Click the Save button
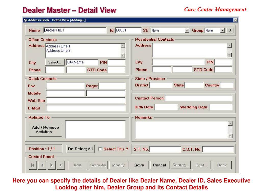Image resolution: width=261 pixels, height=195 pixels. pyautogui.click(x=139, y=165)
